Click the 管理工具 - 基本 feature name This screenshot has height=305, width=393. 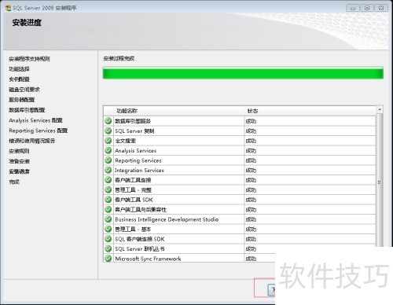(x=133, y=230)
